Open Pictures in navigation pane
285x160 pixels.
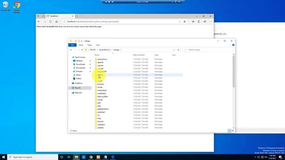[79, 72]
